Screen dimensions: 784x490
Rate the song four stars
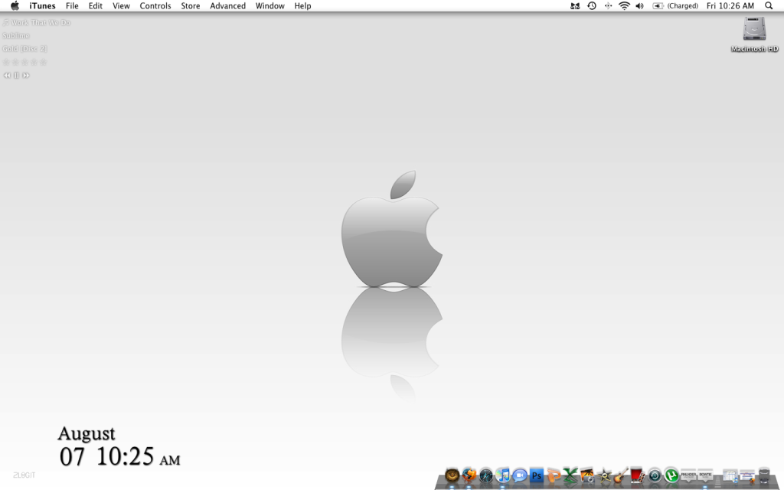[x=34, y=62]
